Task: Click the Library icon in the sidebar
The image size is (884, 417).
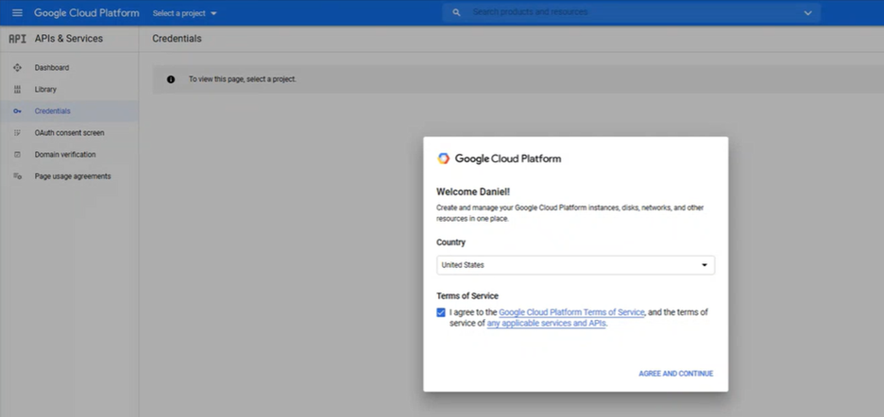Action: click(x=17, y=90)
